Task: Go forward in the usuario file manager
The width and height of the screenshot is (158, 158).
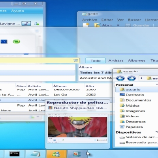Action: coord(132,78)
